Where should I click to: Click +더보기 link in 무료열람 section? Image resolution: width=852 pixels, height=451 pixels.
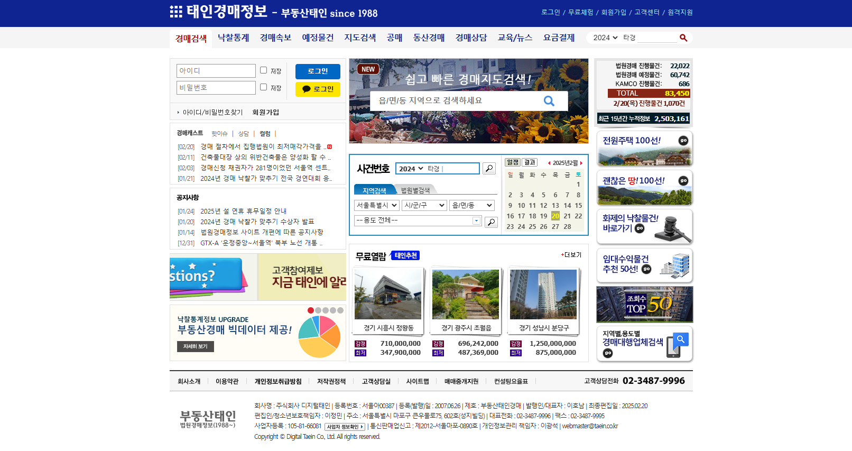point(571,255)
